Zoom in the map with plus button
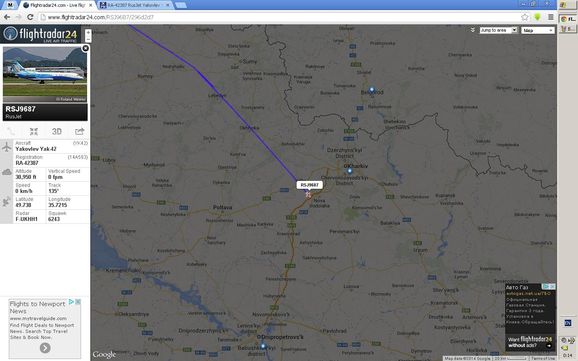Image resolution: width=578 pixels, height=361 pixels. (88, 32)
